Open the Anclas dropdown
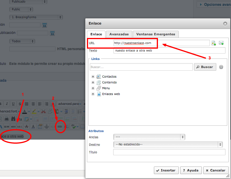 (149, 137)
